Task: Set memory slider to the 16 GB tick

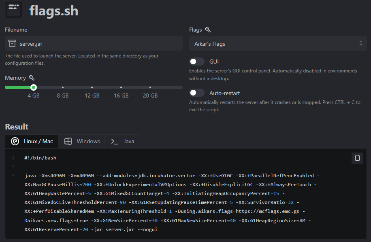Action: (x=121, y=87)
